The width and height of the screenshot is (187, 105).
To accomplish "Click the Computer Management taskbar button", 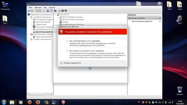I will pos(54,102).
